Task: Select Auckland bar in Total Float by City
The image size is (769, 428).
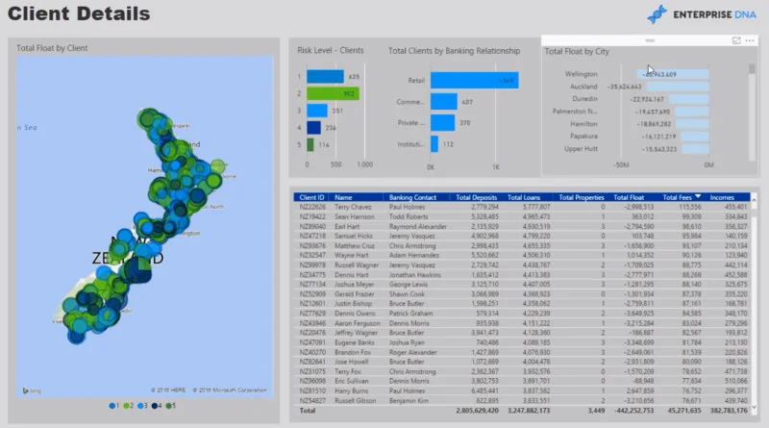Action: pos(678,87)
